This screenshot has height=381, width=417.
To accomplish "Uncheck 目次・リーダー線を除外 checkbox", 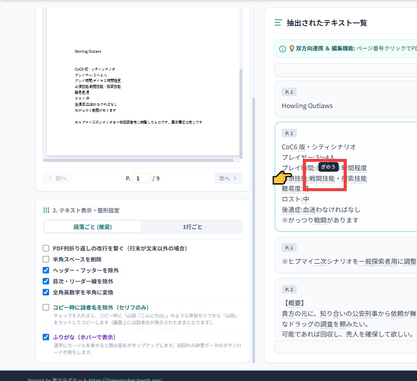I will [46, 281].
